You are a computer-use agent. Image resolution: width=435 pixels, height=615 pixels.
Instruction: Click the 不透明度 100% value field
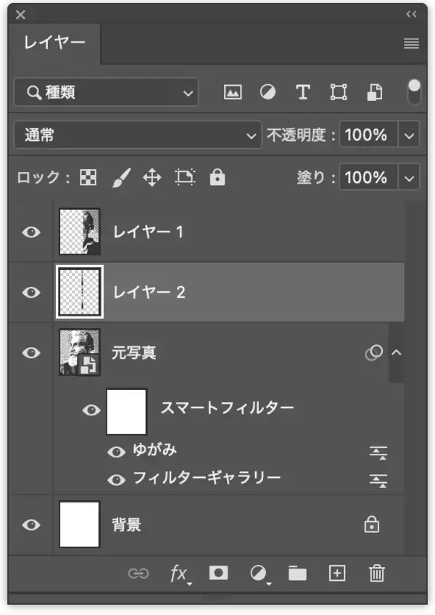click(369, 135)
